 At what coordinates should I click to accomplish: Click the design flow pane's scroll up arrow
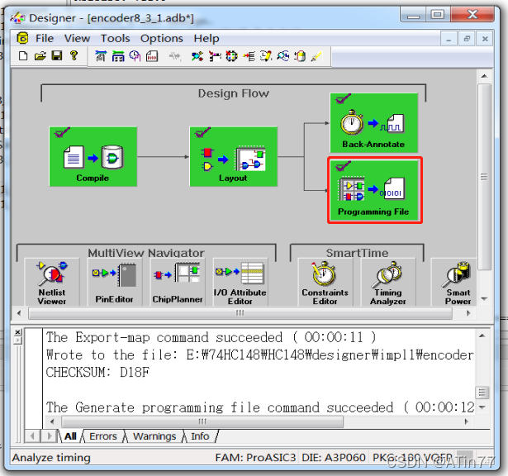(x=484, y=76)
